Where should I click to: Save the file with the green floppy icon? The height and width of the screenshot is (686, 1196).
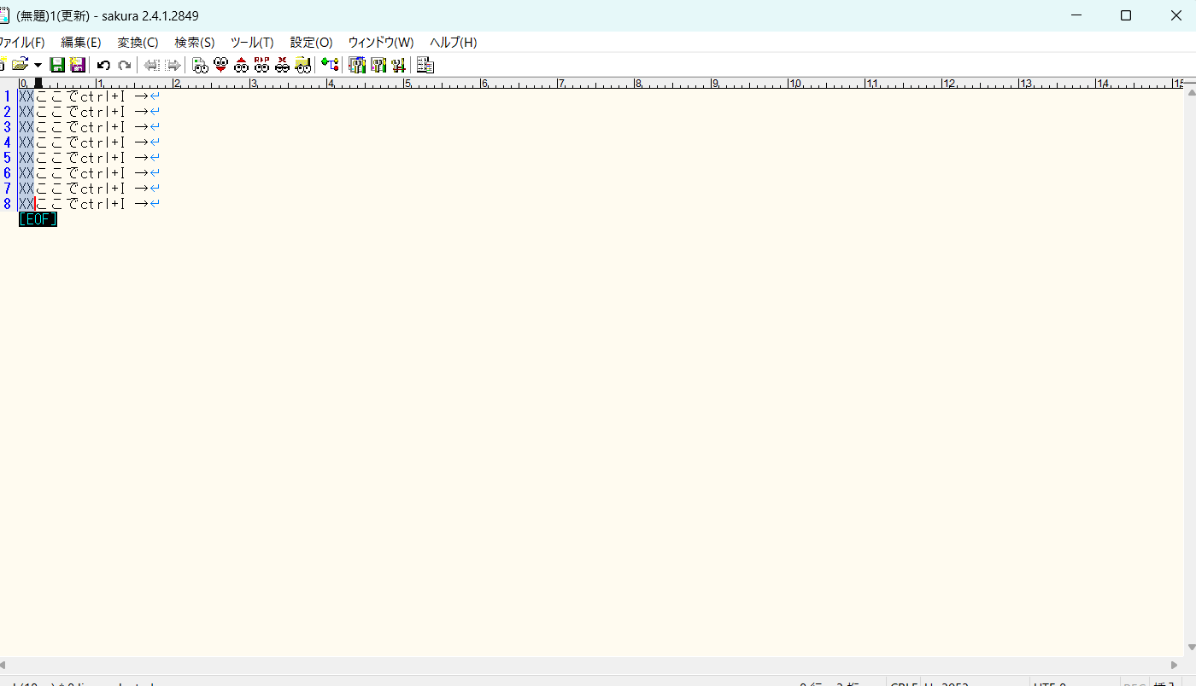click(57, 65)
